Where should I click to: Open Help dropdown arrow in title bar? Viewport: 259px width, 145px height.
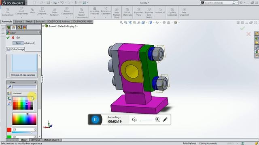[x=244, y=3]
